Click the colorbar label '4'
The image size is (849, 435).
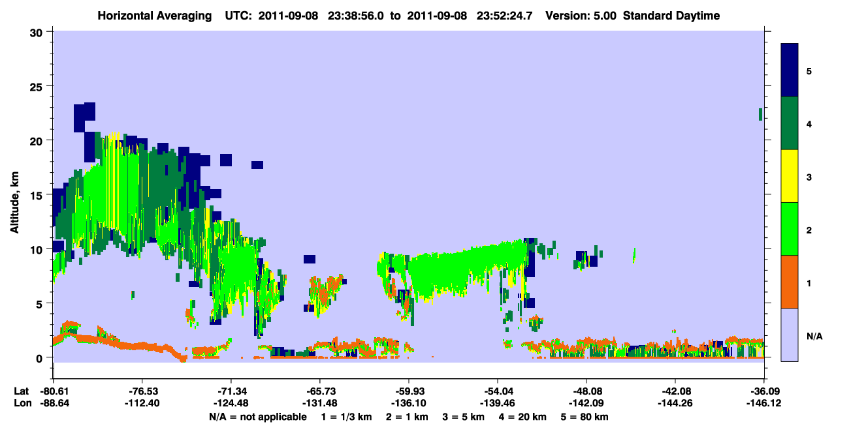(809, 124)
